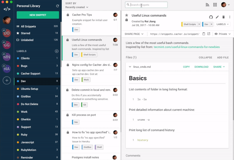
Task: Refresh the Personal Library
Action: pos(57,6)
